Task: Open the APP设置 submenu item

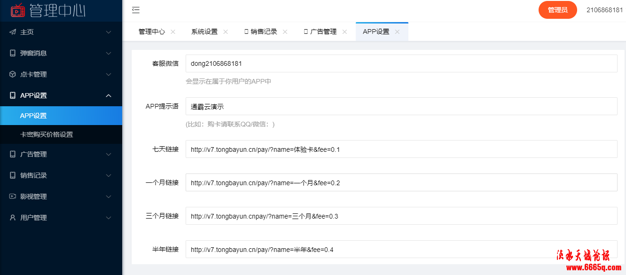Action: pyautogui.click(x=61, y=116)
